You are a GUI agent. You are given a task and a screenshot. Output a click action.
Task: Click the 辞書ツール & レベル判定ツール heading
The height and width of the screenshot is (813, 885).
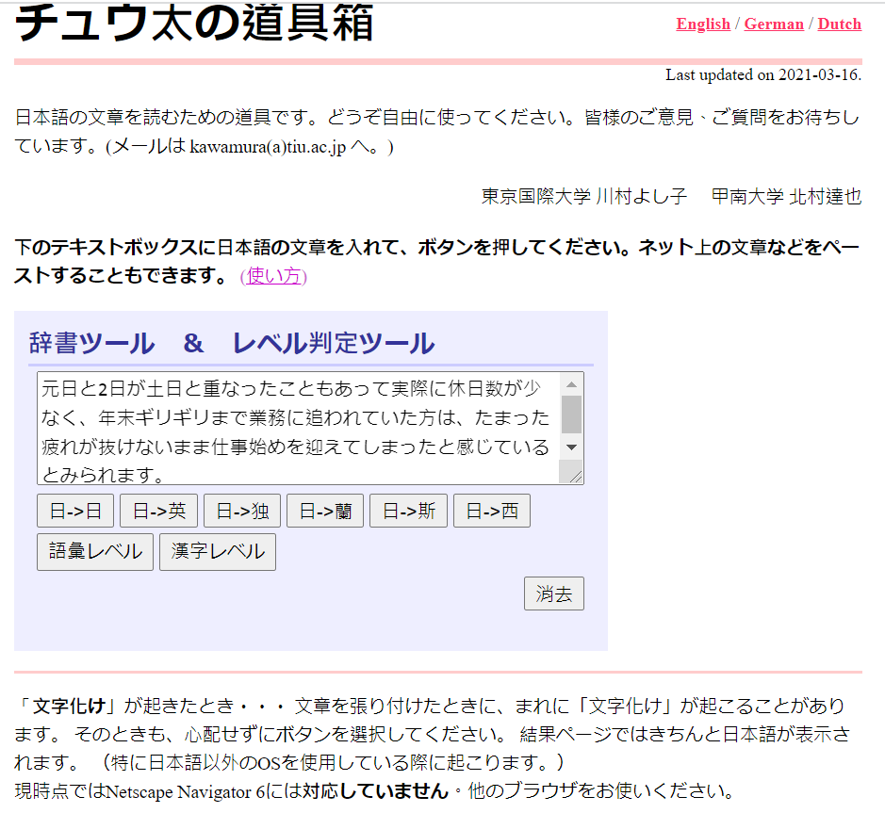tap(232, 343)
